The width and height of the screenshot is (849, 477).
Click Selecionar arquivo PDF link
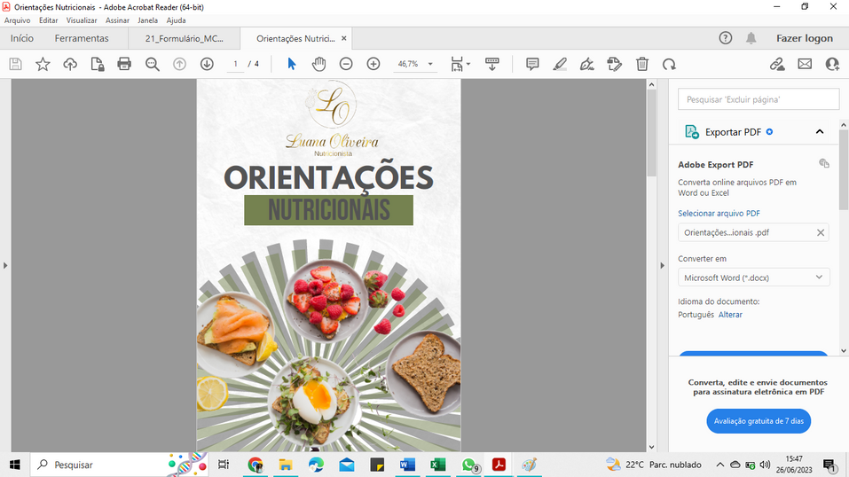[x=719, y=214]
